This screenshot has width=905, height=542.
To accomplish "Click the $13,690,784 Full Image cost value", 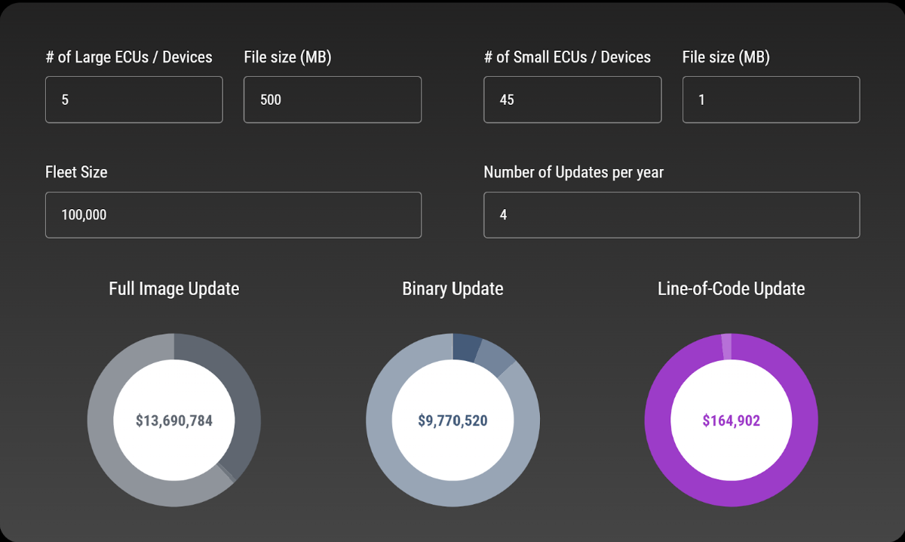I will [x=174, y=421].
